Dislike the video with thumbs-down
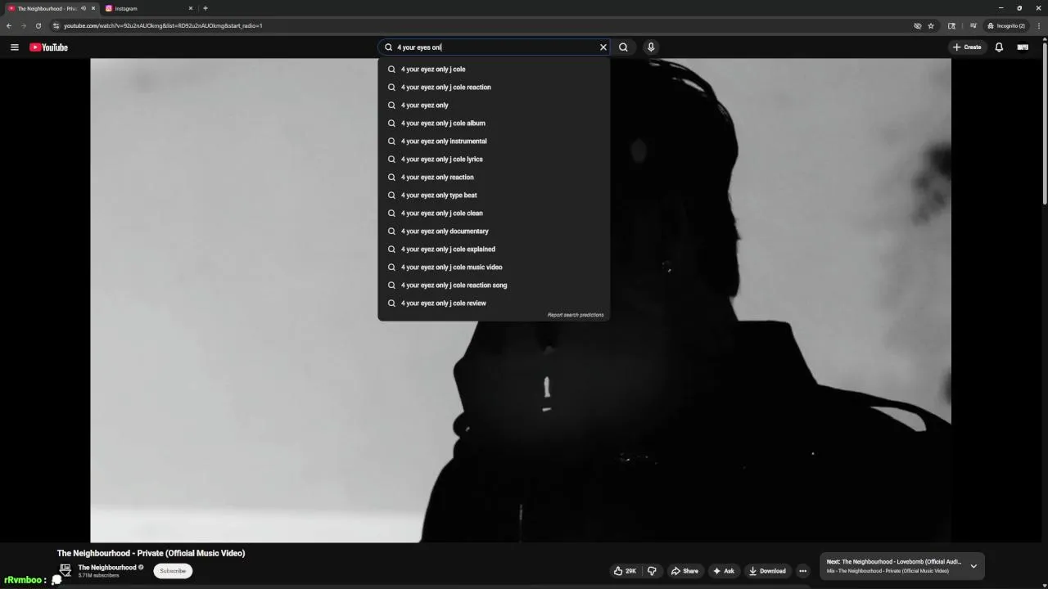Image resolution: width=1048 pixels, height=589 pixels. click(652, 571)
